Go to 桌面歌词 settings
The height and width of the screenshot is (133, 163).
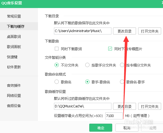point(14,37)
